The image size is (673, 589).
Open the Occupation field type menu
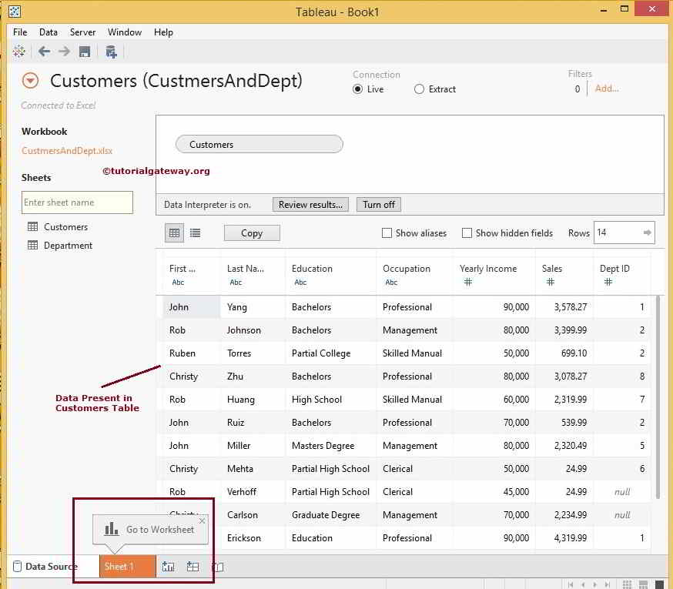[x=391, y=283]
